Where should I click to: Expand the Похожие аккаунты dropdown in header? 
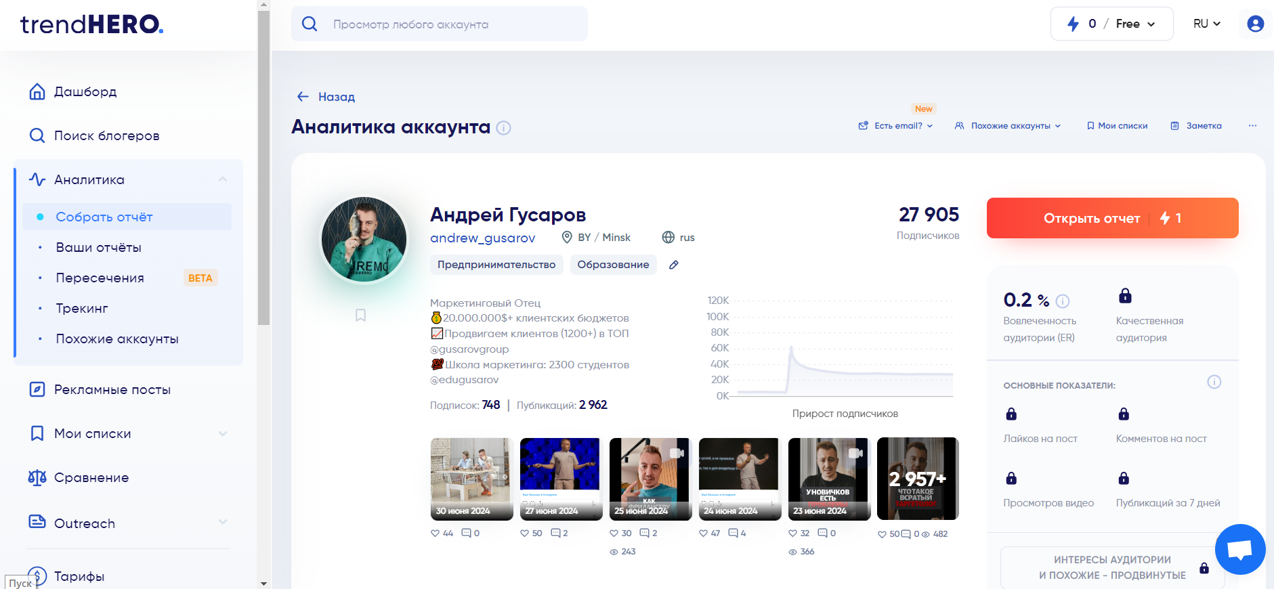click(1007, 125)
